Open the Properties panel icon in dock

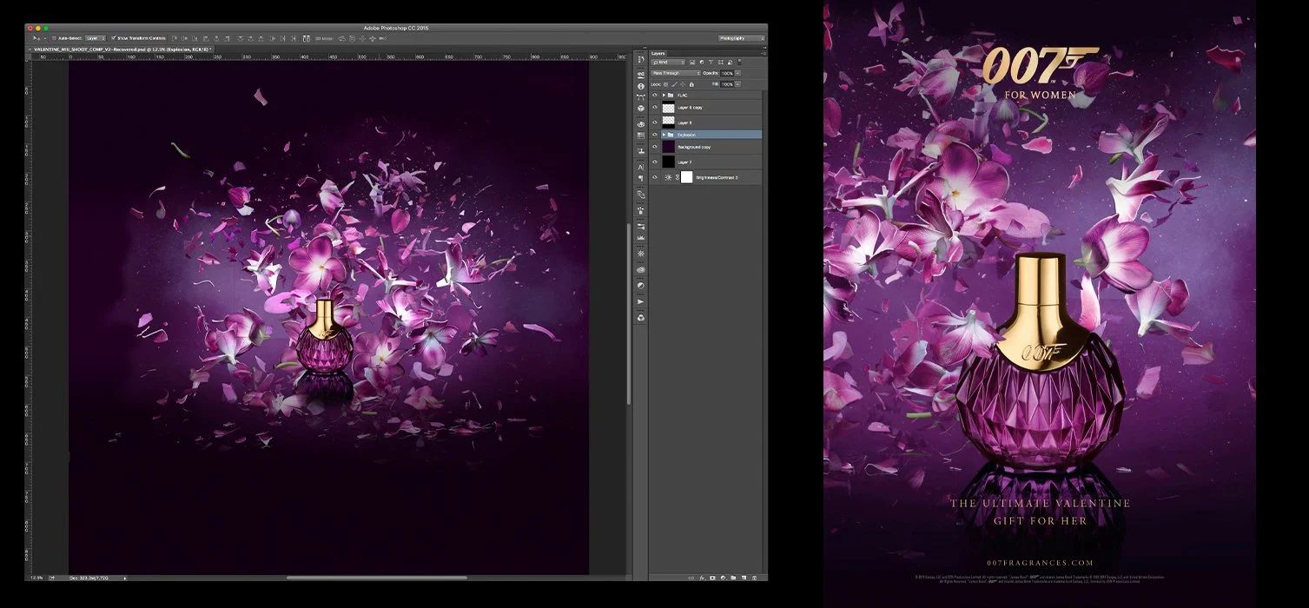(641, 75)
